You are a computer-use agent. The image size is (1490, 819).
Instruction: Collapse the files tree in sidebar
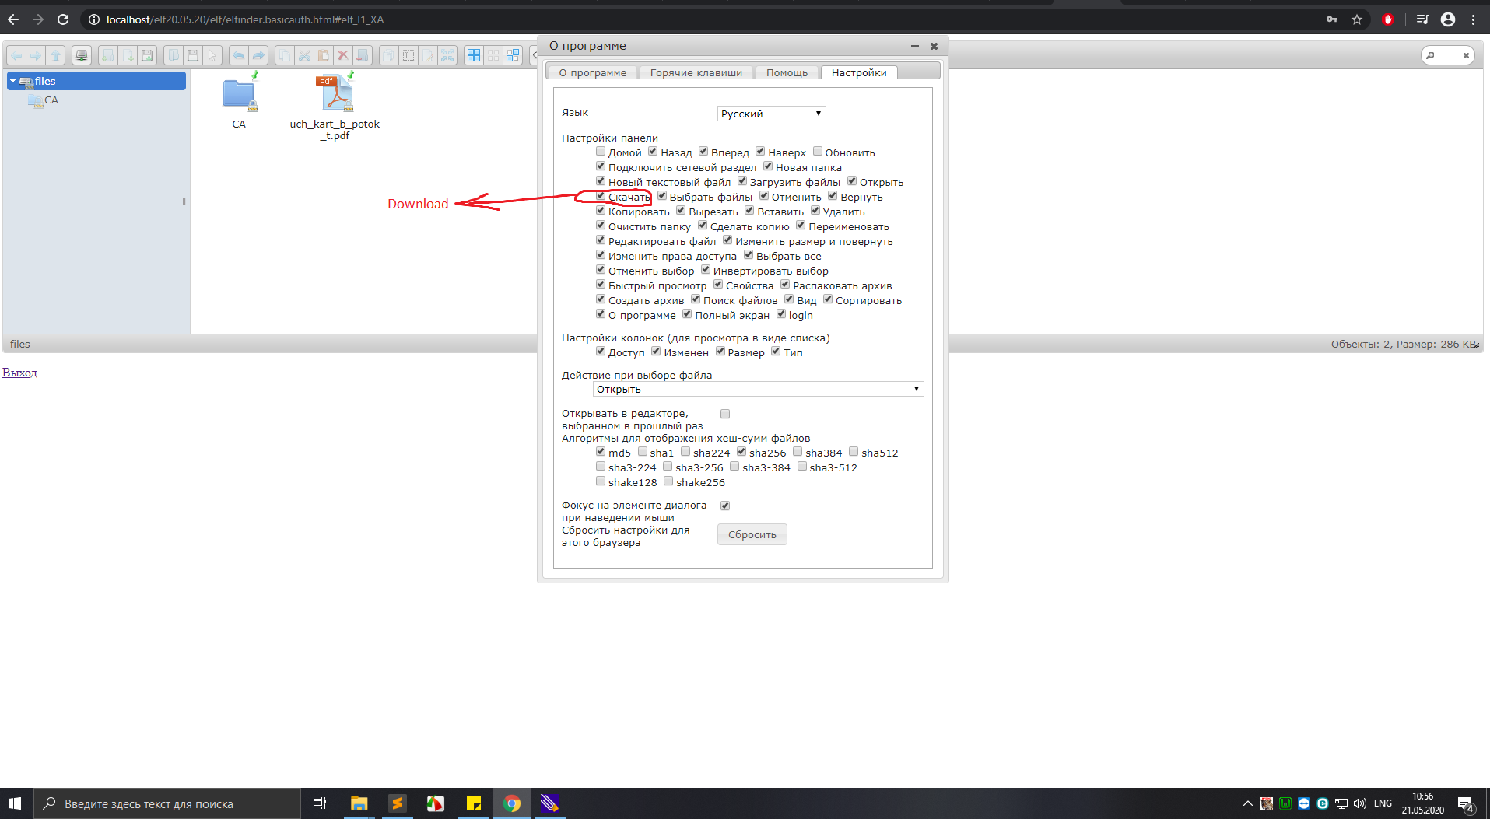pyautogui.click(x=12, y=80)
